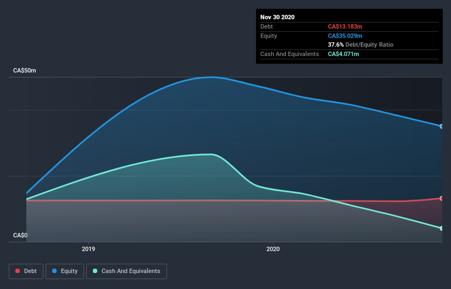Click the red Debt endpoint marker
Screen dimensions: 451x289
pyautogui.click(x=442, y=198)
